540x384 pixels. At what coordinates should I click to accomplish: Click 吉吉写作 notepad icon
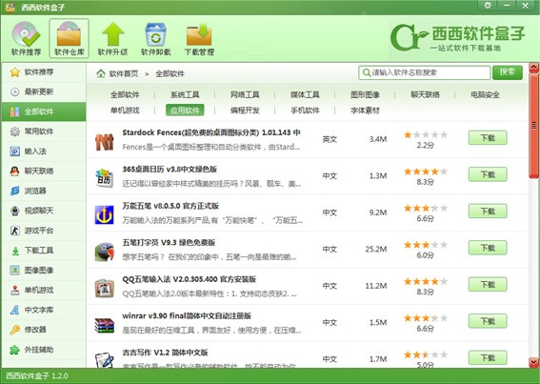[x=105, y=359]
